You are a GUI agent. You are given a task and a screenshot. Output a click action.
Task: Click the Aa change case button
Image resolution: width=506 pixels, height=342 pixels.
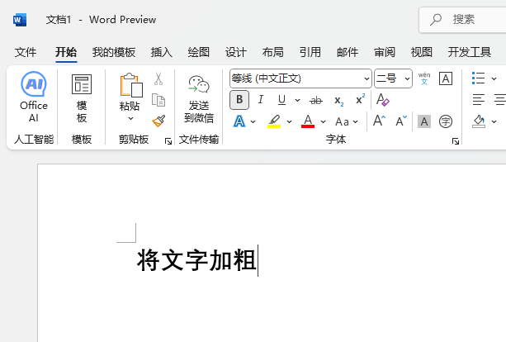[342, 121]
